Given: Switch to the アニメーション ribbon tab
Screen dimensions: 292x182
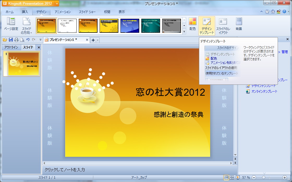Looking at the screenshot, I should (63, 11).
